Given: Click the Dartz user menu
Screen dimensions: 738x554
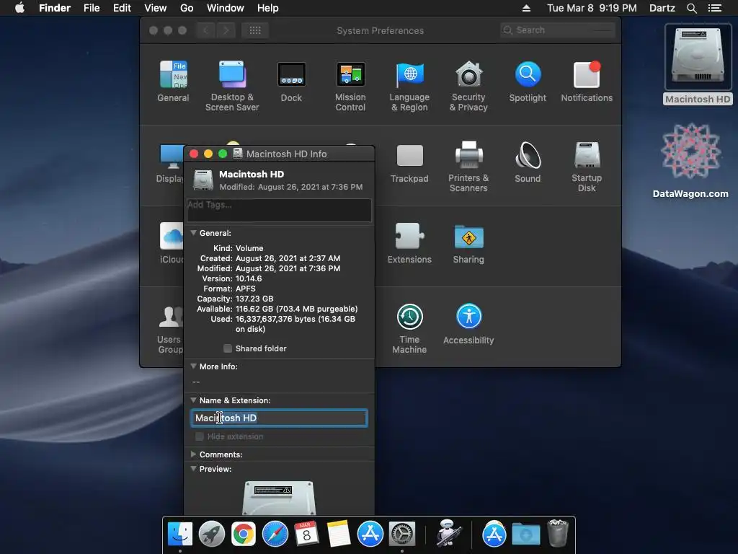Looking at the screenshot, I should 662,8.
